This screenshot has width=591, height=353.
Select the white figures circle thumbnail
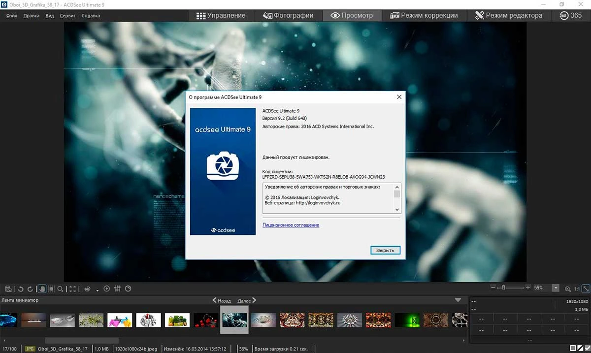(149, 320)
